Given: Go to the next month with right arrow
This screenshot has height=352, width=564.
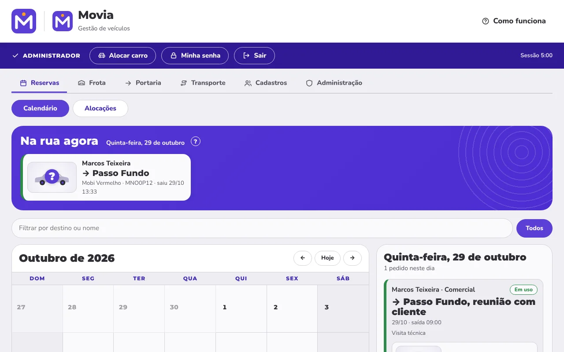Looking at the screenshot, I should point(352,258).
